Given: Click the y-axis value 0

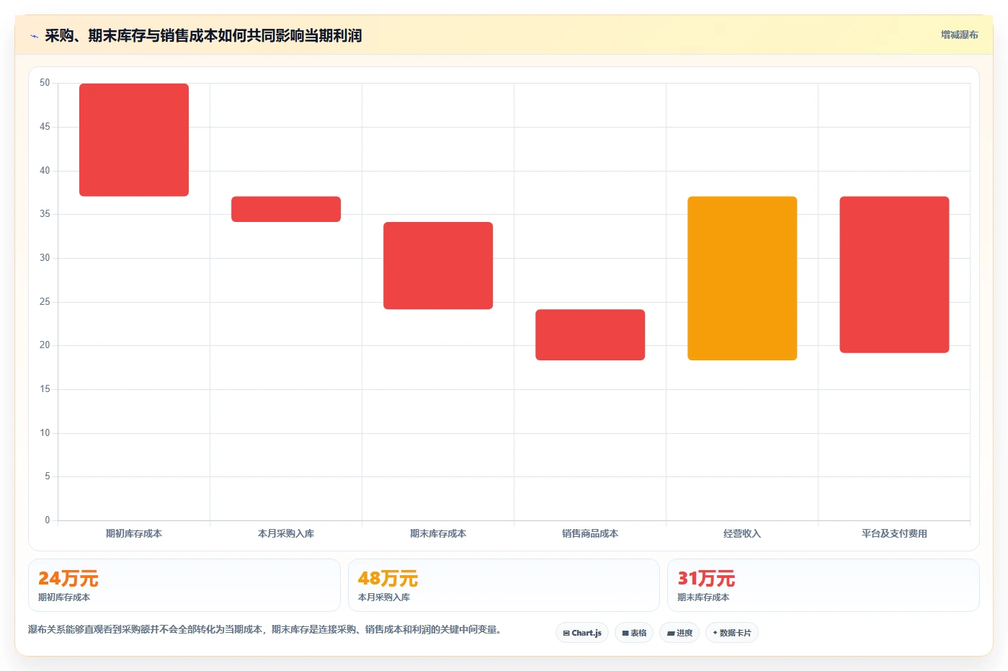Looking at the screenshot, I should click(48, 520).
